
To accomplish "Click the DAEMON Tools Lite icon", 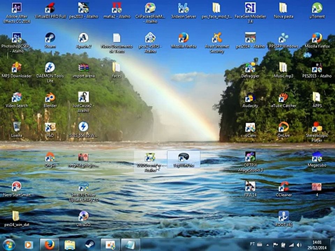I will [x=50, y=72].
